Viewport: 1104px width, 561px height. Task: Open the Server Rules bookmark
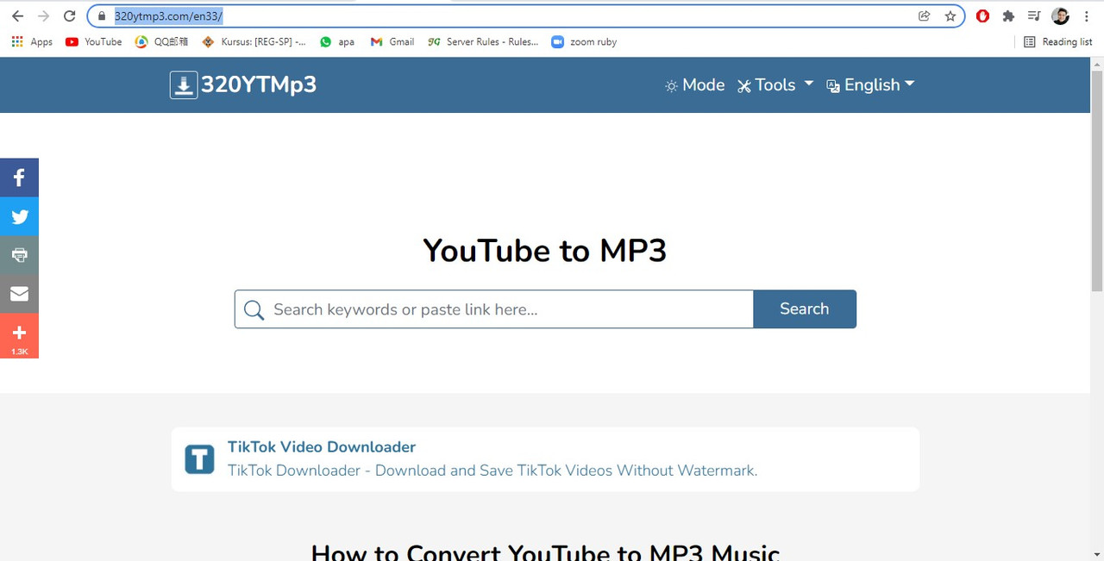point(483,41)
